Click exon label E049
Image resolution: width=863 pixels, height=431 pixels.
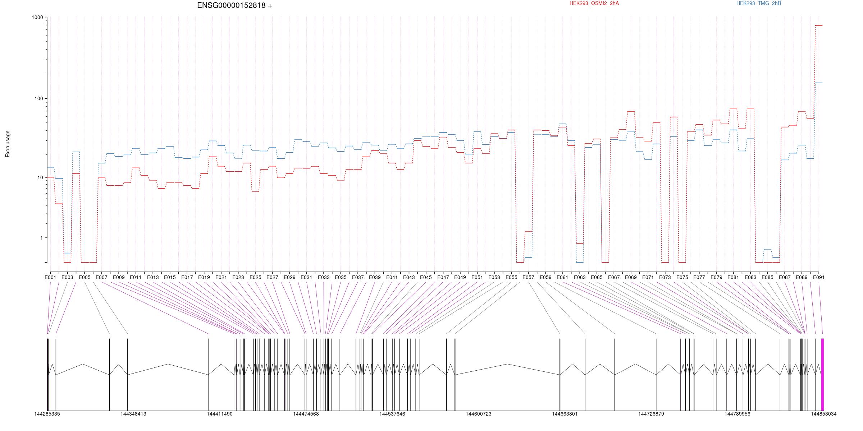(460, 277)
